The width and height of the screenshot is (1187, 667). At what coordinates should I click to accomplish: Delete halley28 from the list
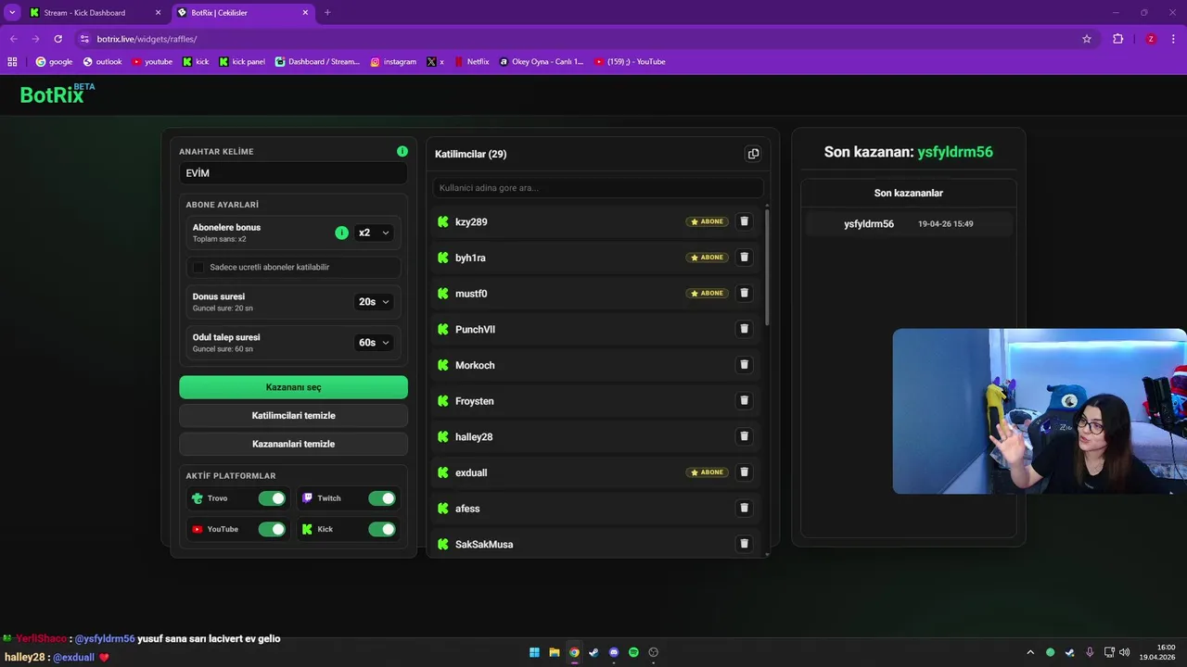coord(744,436)
